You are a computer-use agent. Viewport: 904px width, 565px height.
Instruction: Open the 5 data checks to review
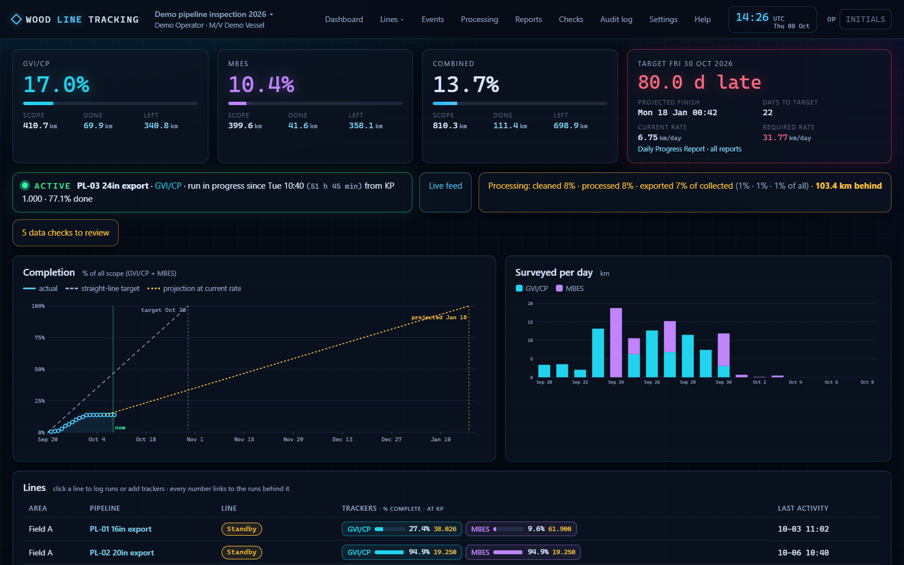point(66,233)
